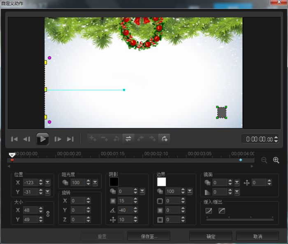Step forward to the next frame
The width and height of the screenshot is (288, 244).
[58, 139]
